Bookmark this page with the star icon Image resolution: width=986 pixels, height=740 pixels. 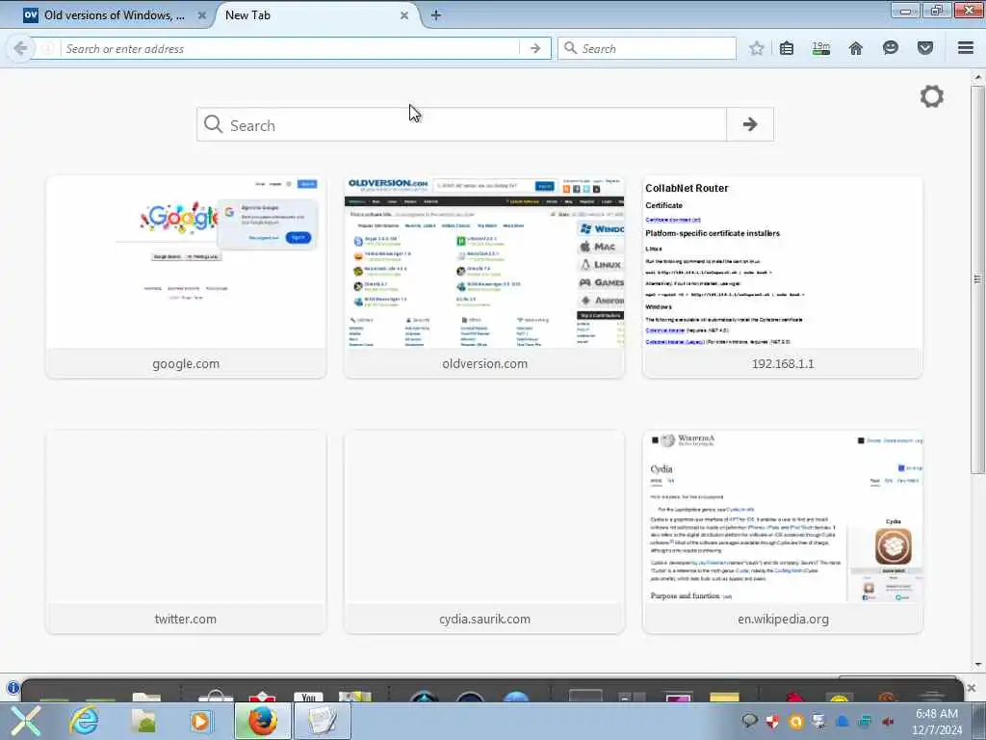coord(757,48)
